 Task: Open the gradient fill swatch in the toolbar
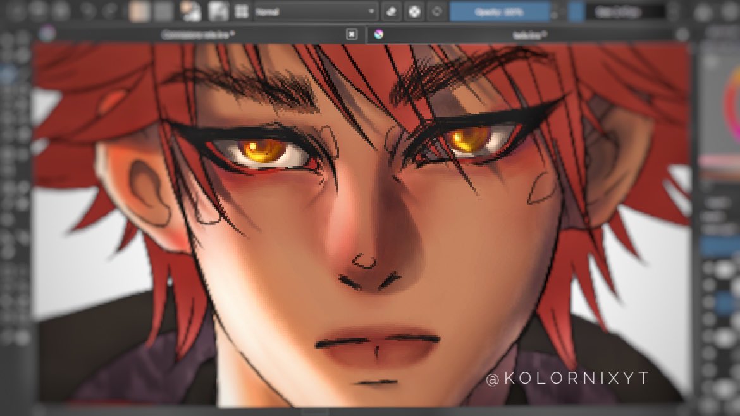click(x=139, y=11)
